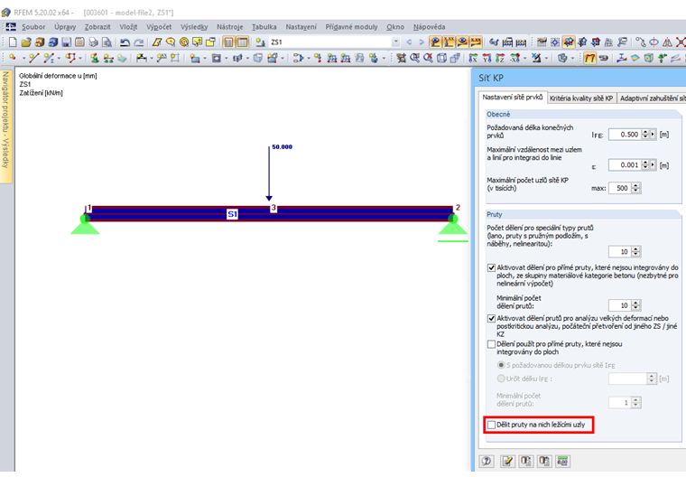
Task: Select 'Určit délku lFE' radio button
Action: pos(501,379)
